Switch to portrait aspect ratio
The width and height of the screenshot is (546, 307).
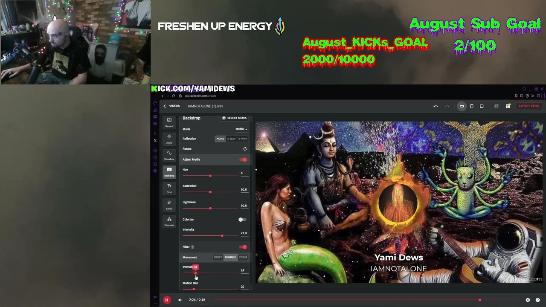coord(472,106)
